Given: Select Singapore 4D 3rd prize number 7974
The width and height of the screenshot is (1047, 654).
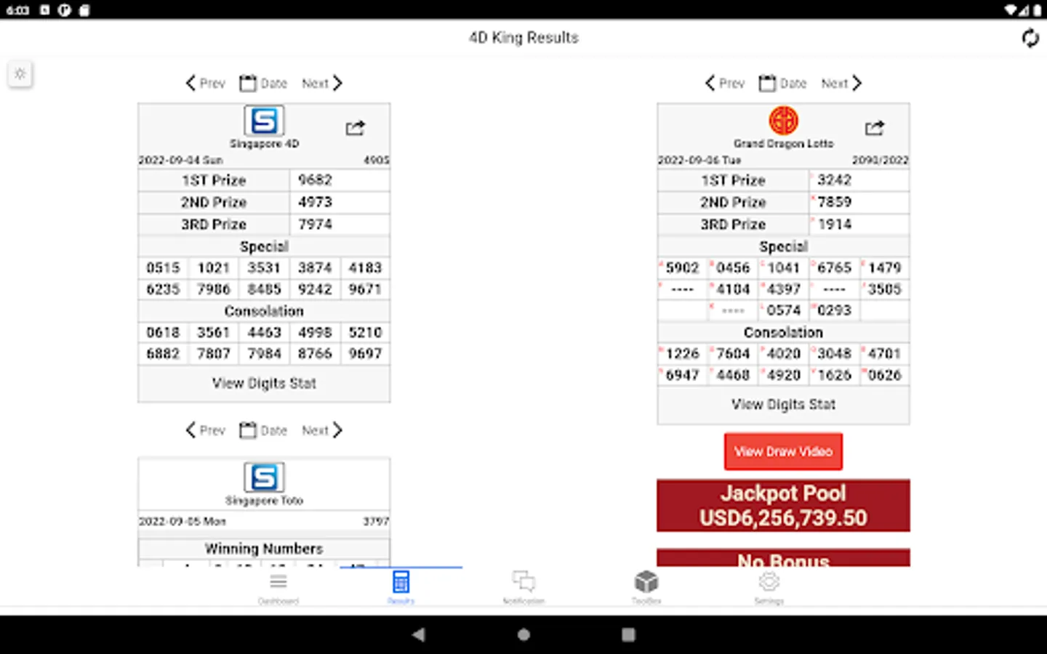Looking at the screenshot, I should click(315, 225).
